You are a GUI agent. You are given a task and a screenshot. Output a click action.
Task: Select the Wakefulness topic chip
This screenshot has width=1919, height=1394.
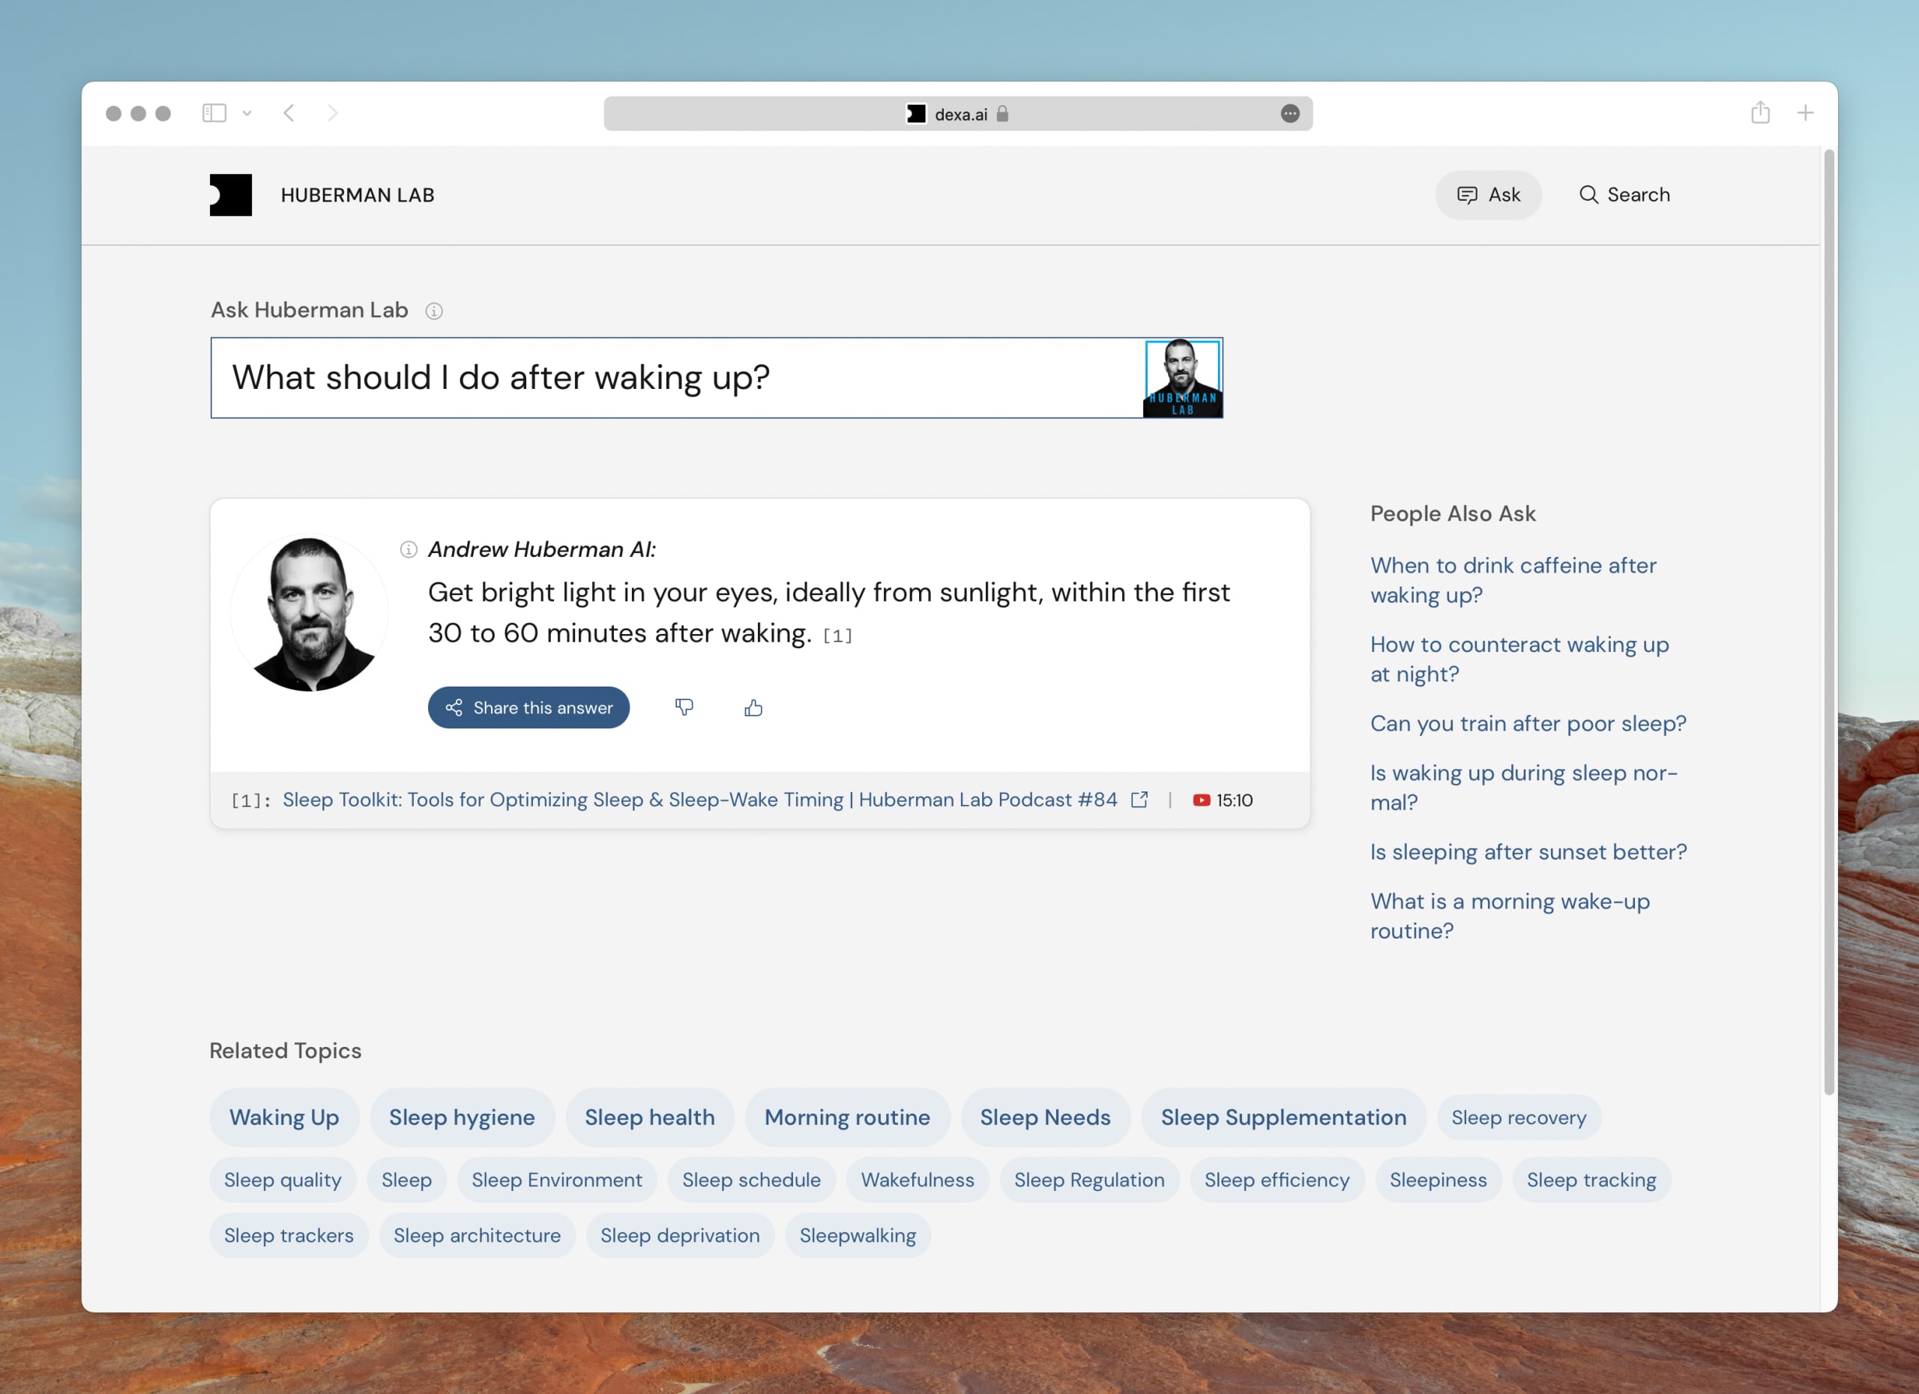[918, 1179]
